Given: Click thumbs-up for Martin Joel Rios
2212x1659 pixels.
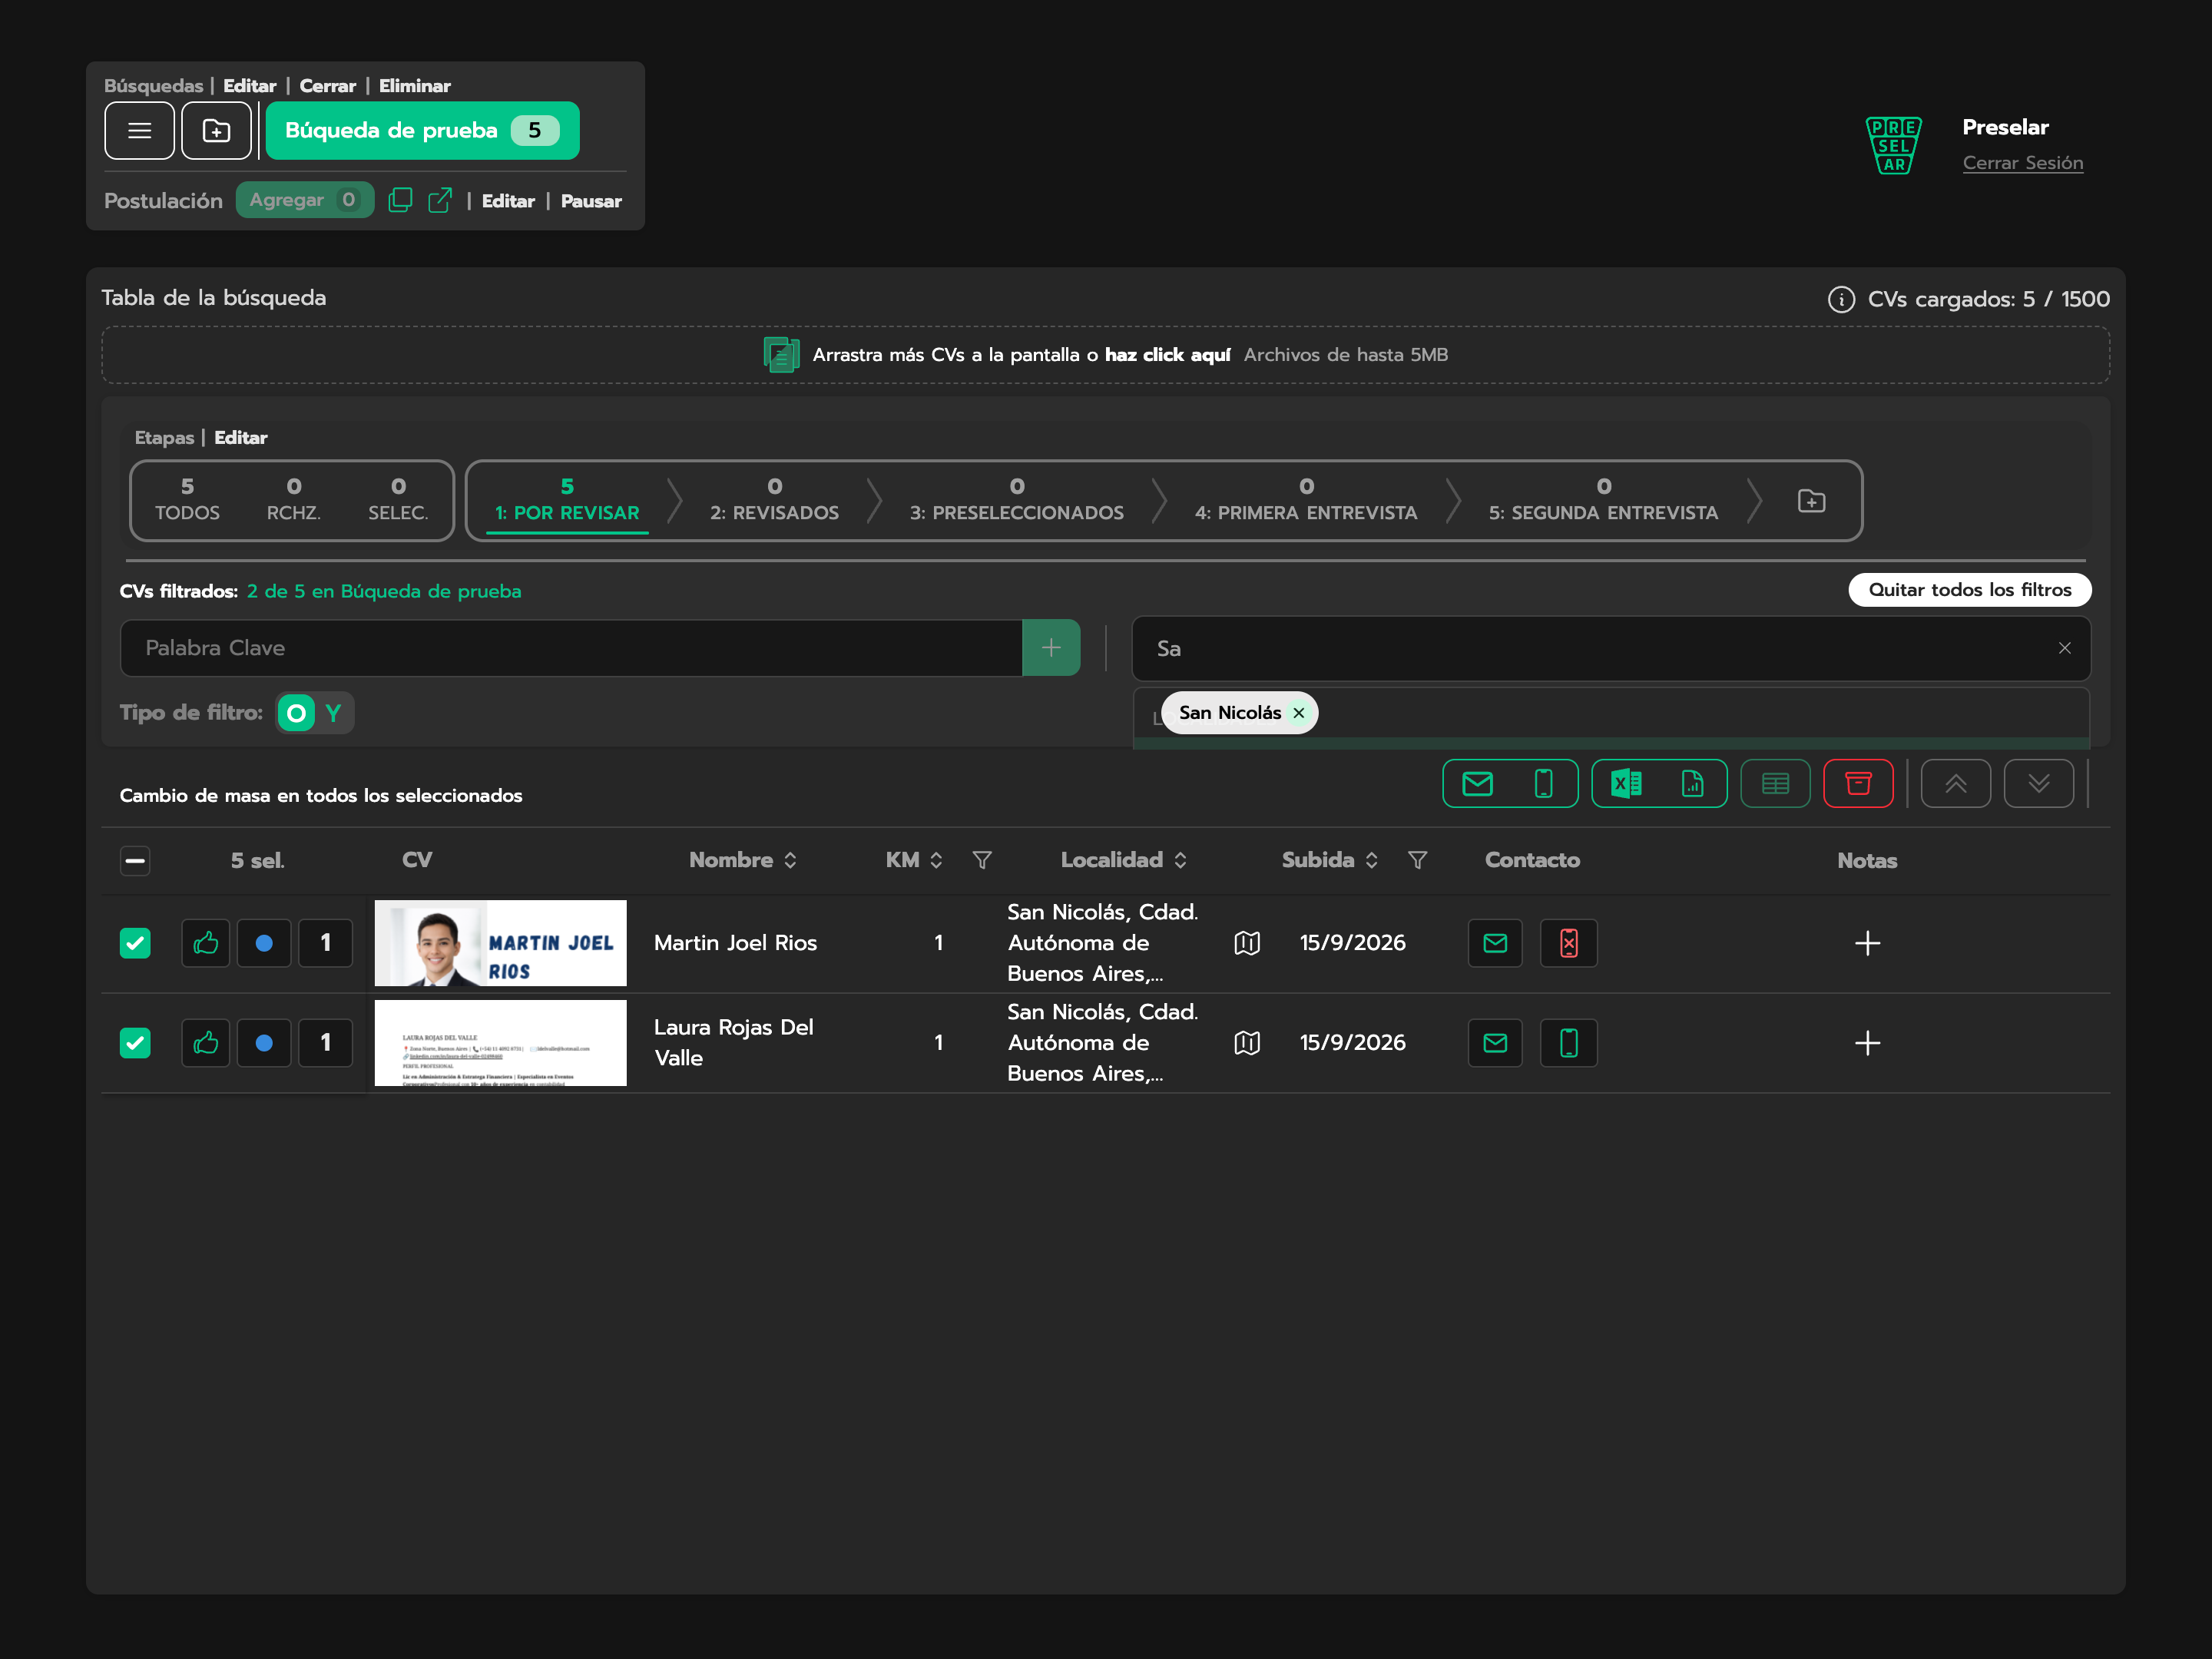Looking at the screenshot, I should [x=206, y=943].
